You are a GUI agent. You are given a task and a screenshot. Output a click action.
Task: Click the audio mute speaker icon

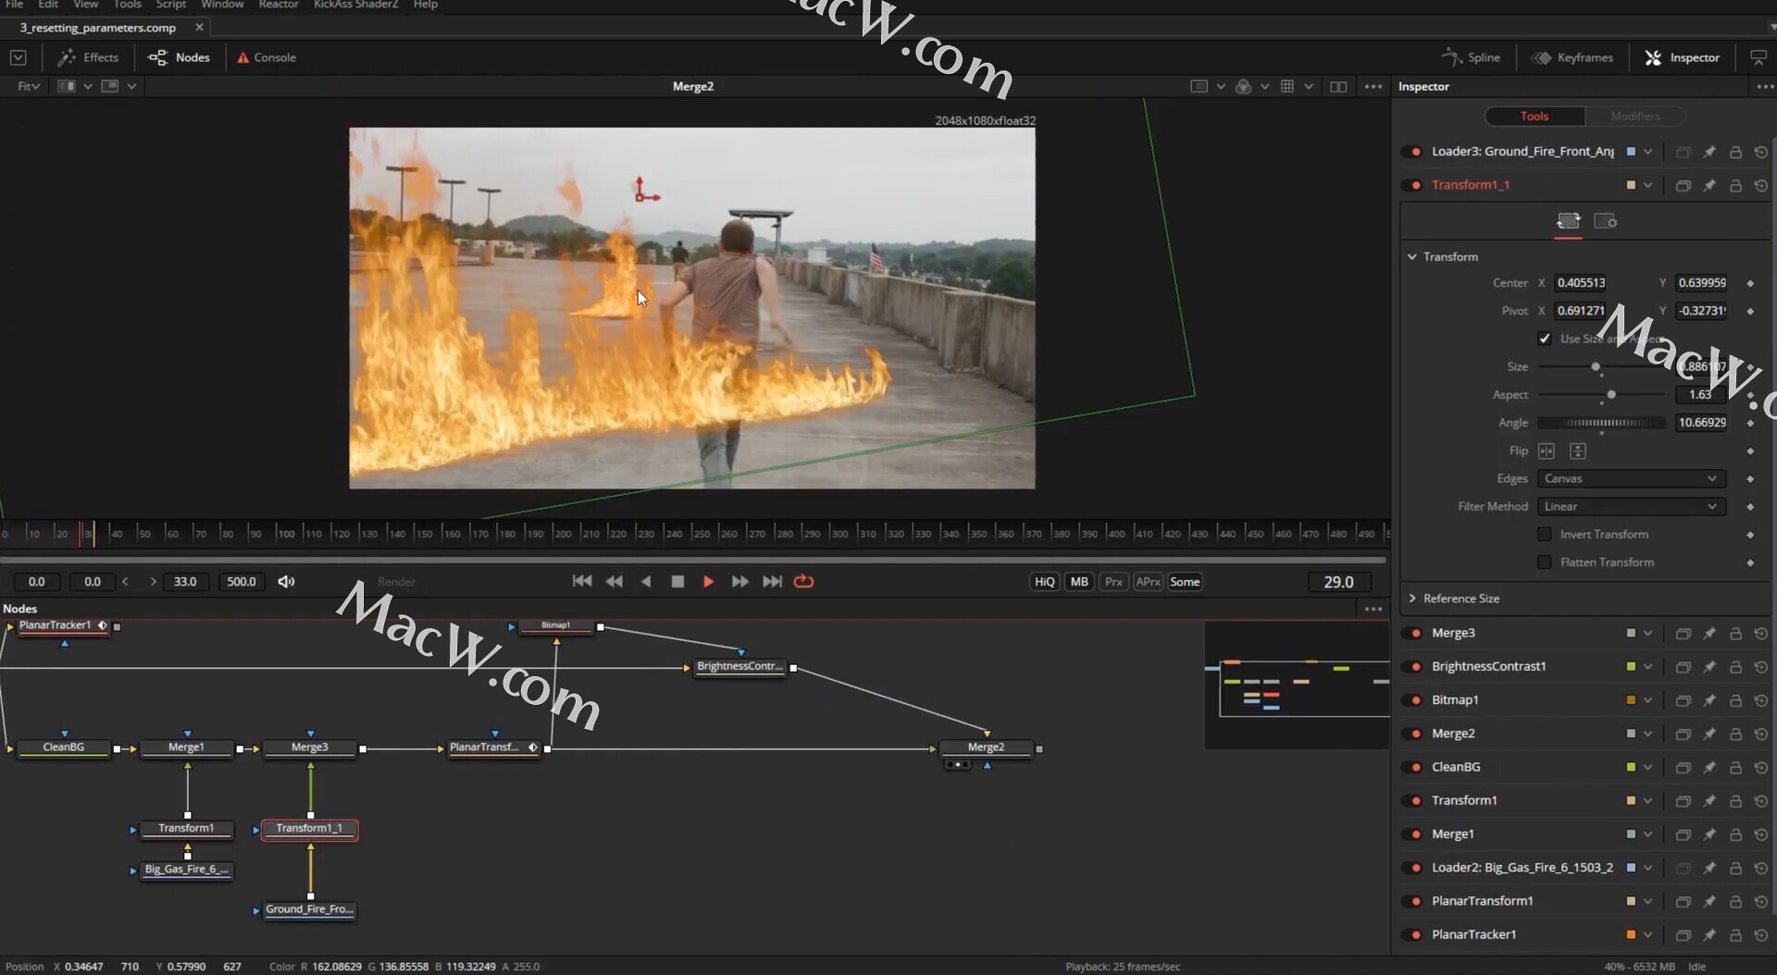(287, 582)
